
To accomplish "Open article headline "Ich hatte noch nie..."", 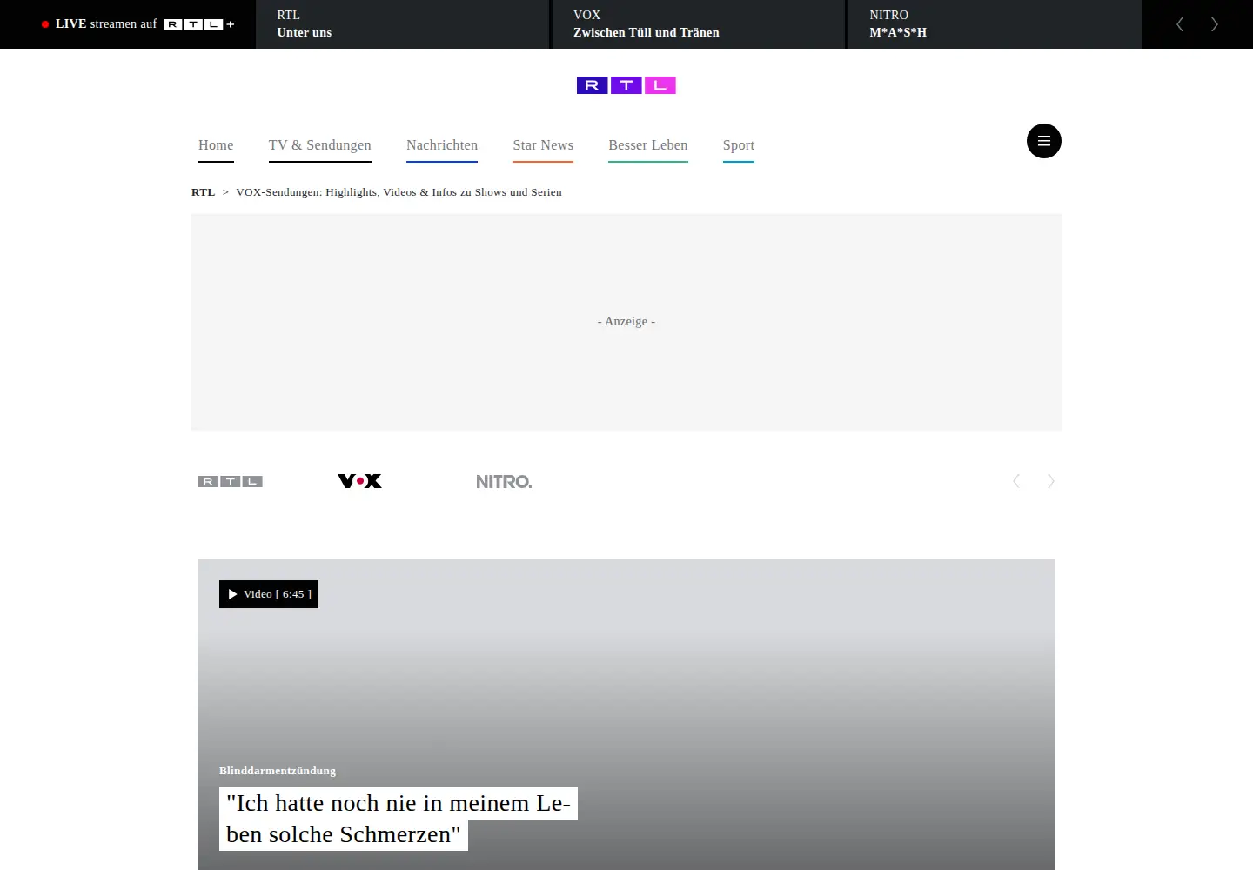I will click(x=399, y=819).
